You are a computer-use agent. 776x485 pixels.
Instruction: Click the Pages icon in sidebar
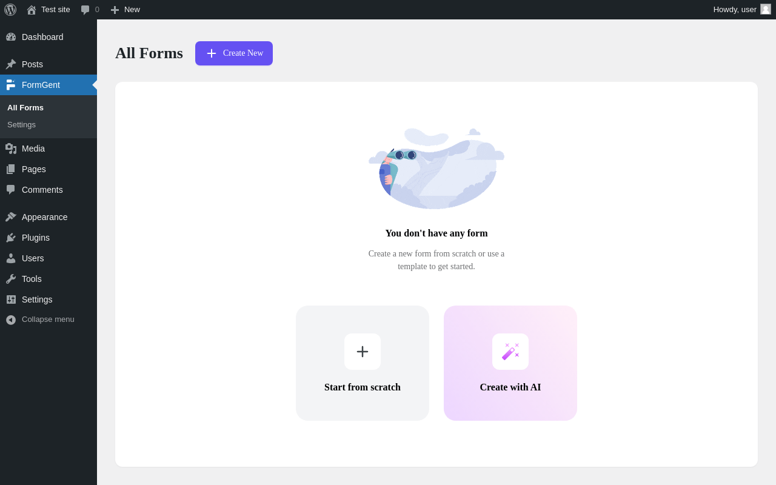coord(11,169)
